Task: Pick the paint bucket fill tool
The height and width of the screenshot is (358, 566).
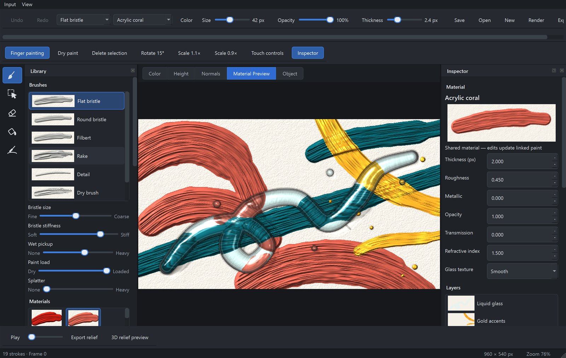Action: point(12,132)
